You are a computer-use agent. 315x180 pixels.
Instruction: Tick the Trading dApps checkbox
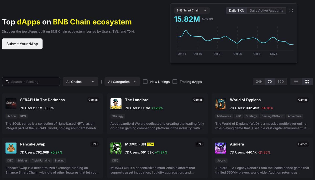click(x=175, y=82)
